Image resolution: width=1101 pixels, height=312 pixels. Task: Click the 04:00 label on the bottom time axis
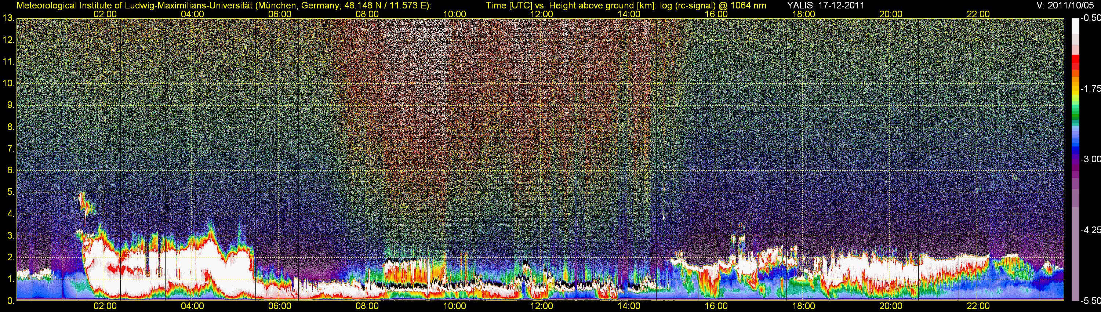click(192, 306)
